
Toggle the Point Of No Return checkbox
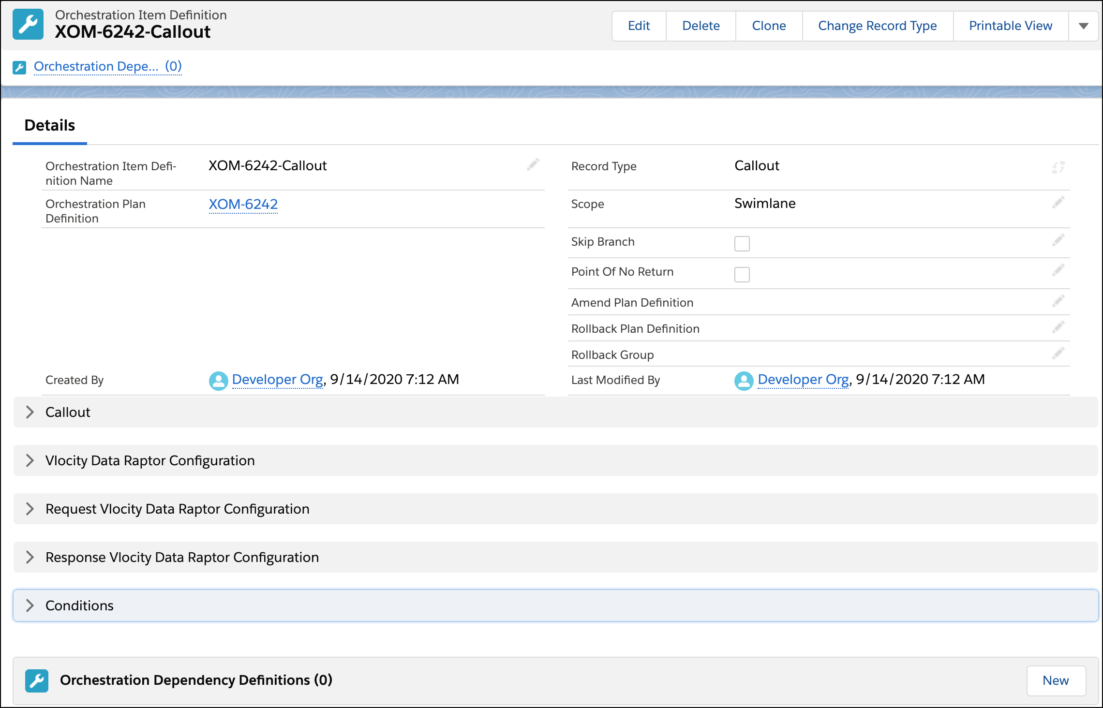[x=742, y=274]
